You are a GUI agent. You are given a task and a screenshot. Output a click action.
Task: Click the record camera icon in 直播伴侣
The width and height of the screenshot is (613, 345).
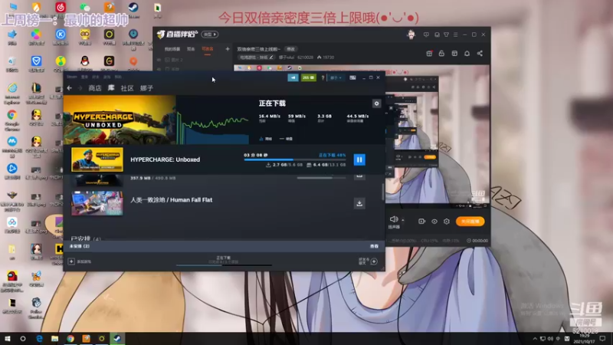point(421,222)
